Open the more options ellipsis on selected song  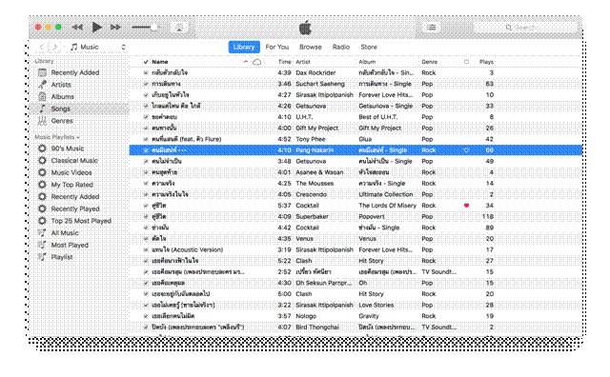[183, 150]
